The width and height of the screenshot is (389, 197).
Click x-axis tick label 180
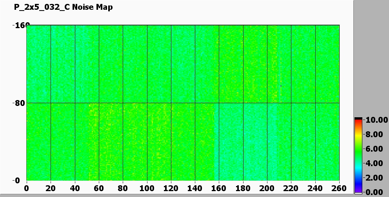[243, 188]
